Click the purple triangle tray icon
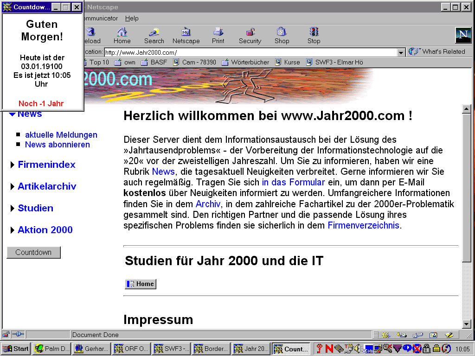This screenshot has height=356, width=475. coord(397,349)
